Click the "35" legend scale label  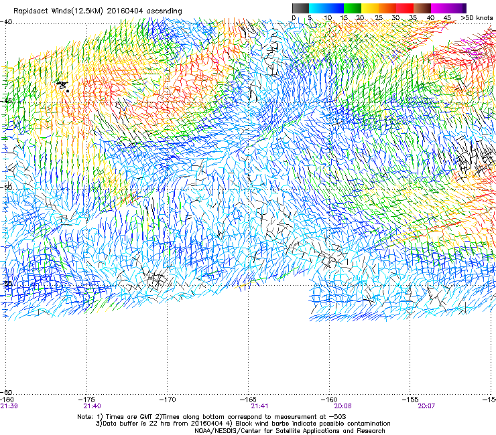(413, 18)
